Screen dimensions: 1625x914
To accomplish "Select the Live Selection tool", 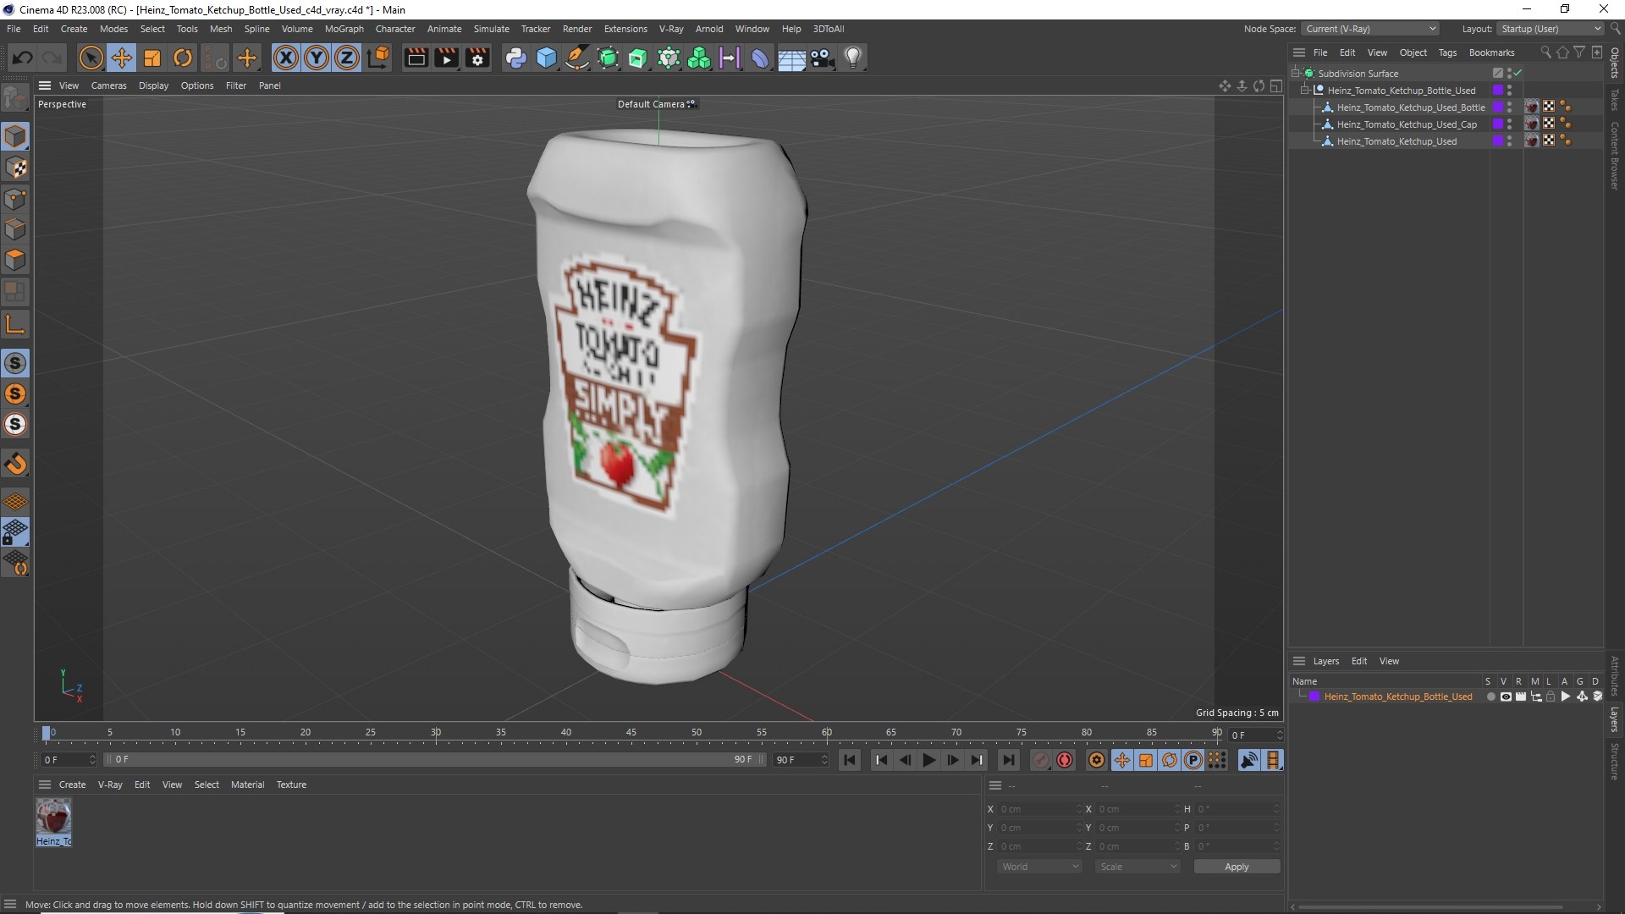I will pyautogui.click(x=91, y=58).
